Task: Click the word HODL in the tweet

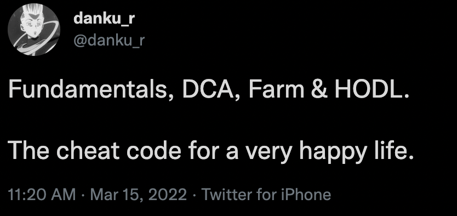Action: point(368,90)
